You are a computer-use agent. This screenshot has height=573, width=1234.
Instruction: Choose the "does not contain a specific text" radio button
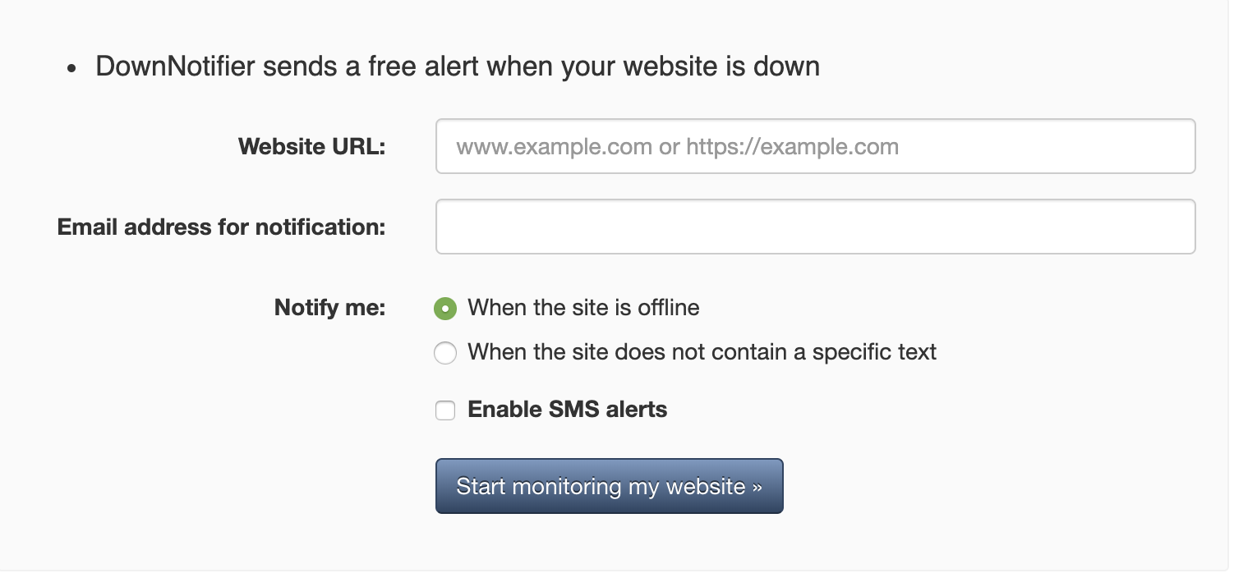(x=445, y=353)
